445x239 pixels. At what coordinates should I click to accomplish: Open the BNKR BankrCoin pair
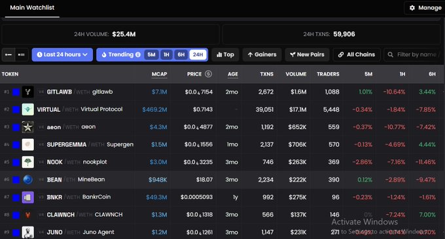click(79, 197)
